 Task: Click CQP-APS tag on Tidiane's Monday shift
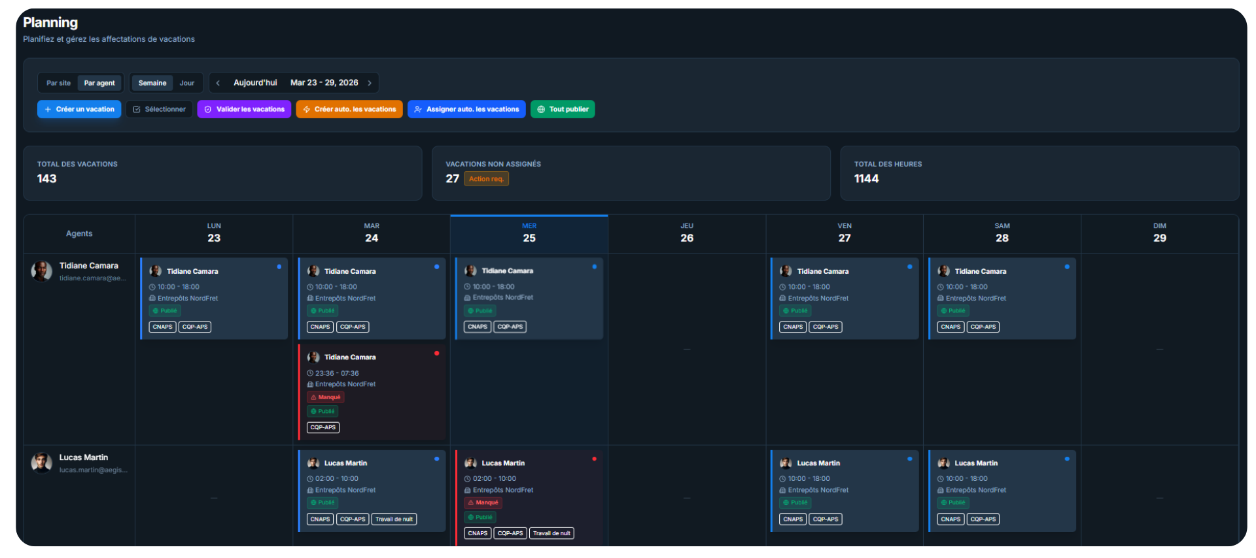195,327
